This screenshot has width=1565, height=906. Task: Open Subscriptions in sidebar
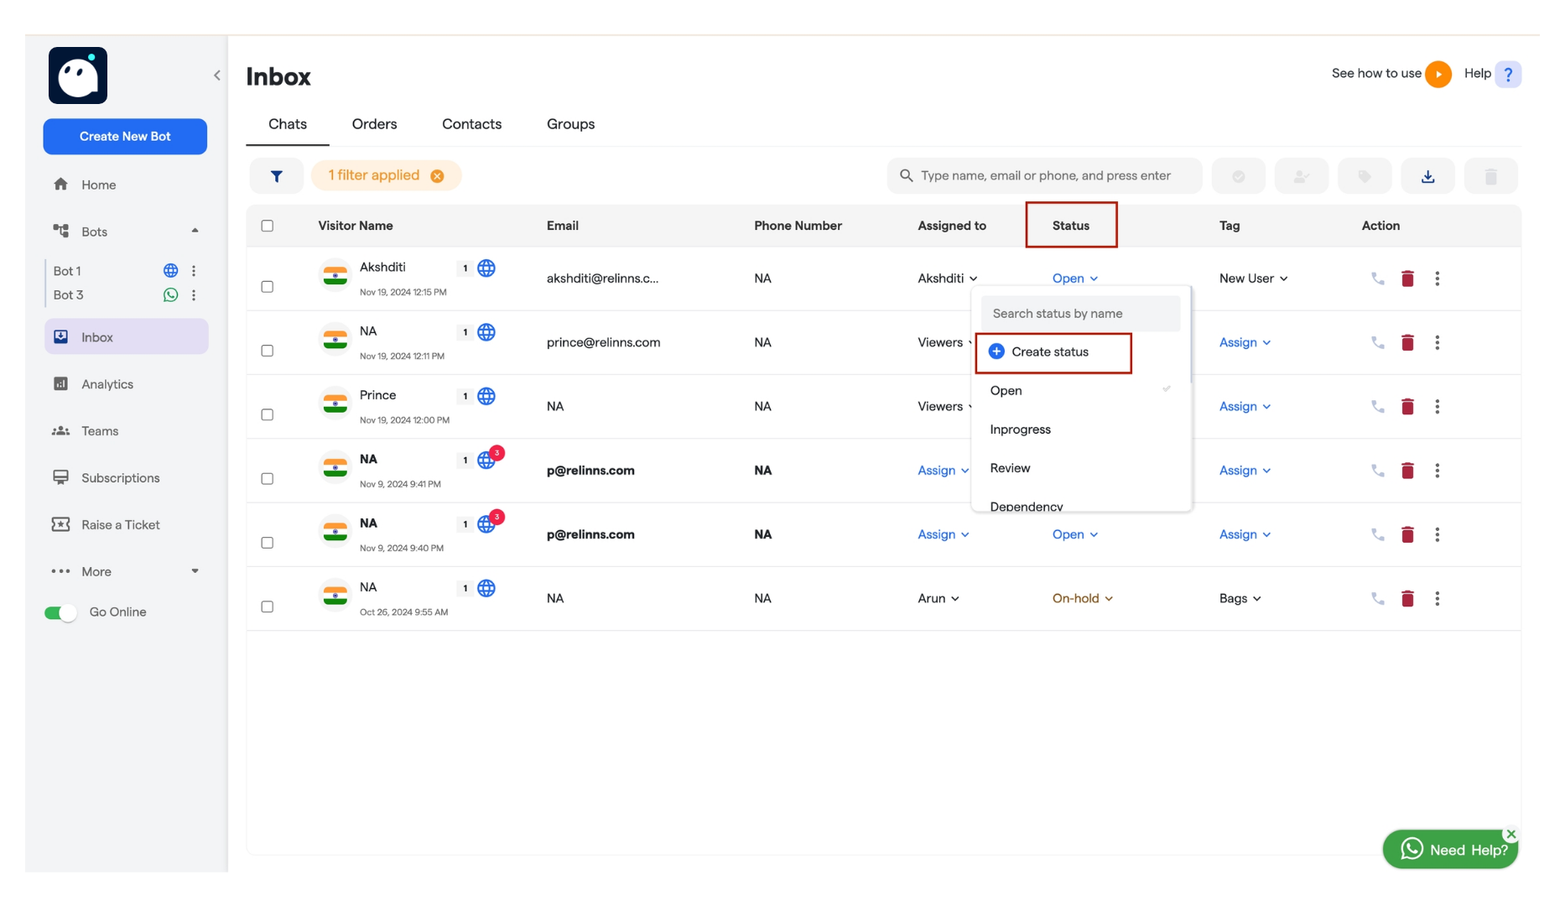tap(120, 479)
